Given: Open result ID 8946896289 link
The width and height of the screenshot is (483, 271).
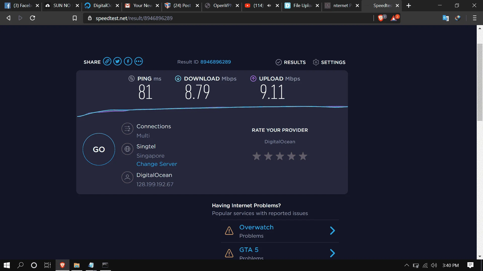Looking at the screenshot, I should pyautogui.click(x=216, y=62).
